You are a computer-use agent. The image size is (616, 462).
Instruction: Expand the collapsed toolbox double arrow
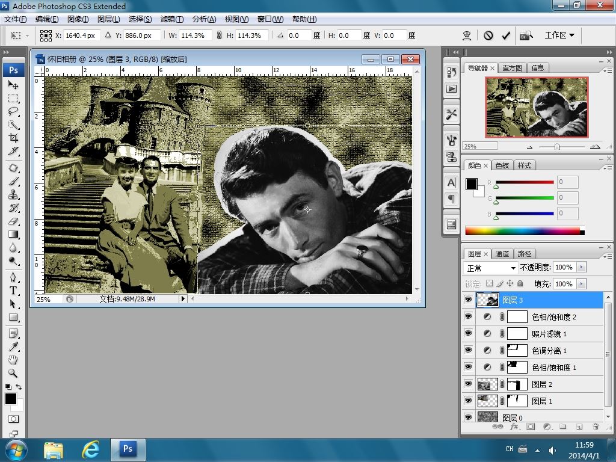6,52
